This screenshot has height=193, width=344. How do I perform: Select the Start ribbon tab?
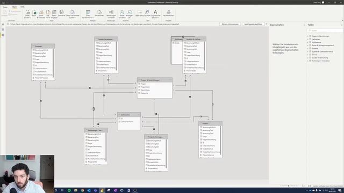coord(15,7)
